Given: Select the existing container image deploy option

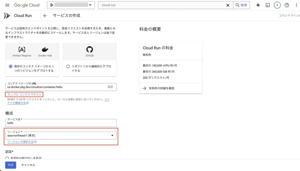Looking at the screenshot, I should 11,66.
